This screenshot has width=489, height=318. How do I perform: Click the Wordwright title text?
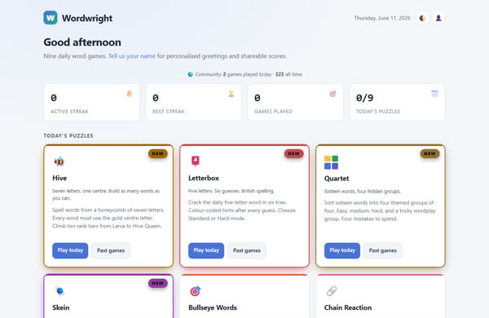point(87,18)
